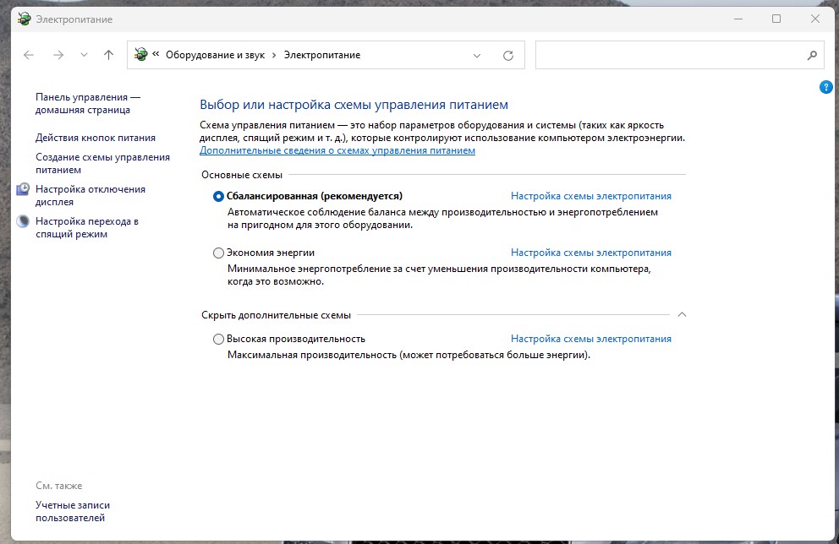Open Настройка отключения дисплея link
Viewport: 839px width, 544px height.
point(90,196)
